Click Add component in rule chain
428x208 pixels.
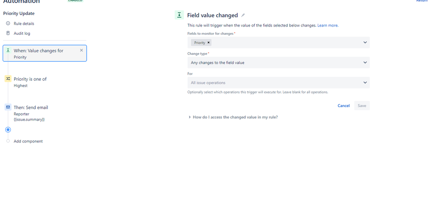point(28,141)
